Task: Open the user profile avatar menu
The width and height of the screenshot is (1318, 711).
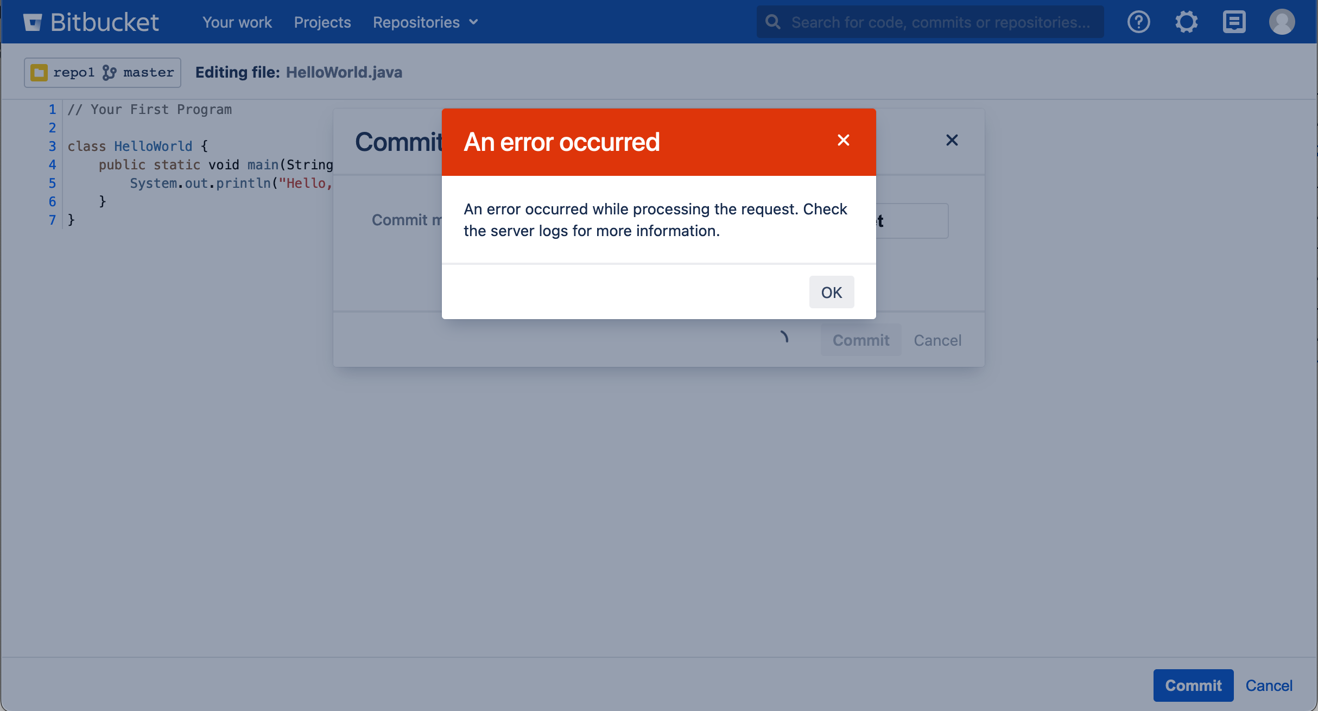Action: pos(1282,22)
